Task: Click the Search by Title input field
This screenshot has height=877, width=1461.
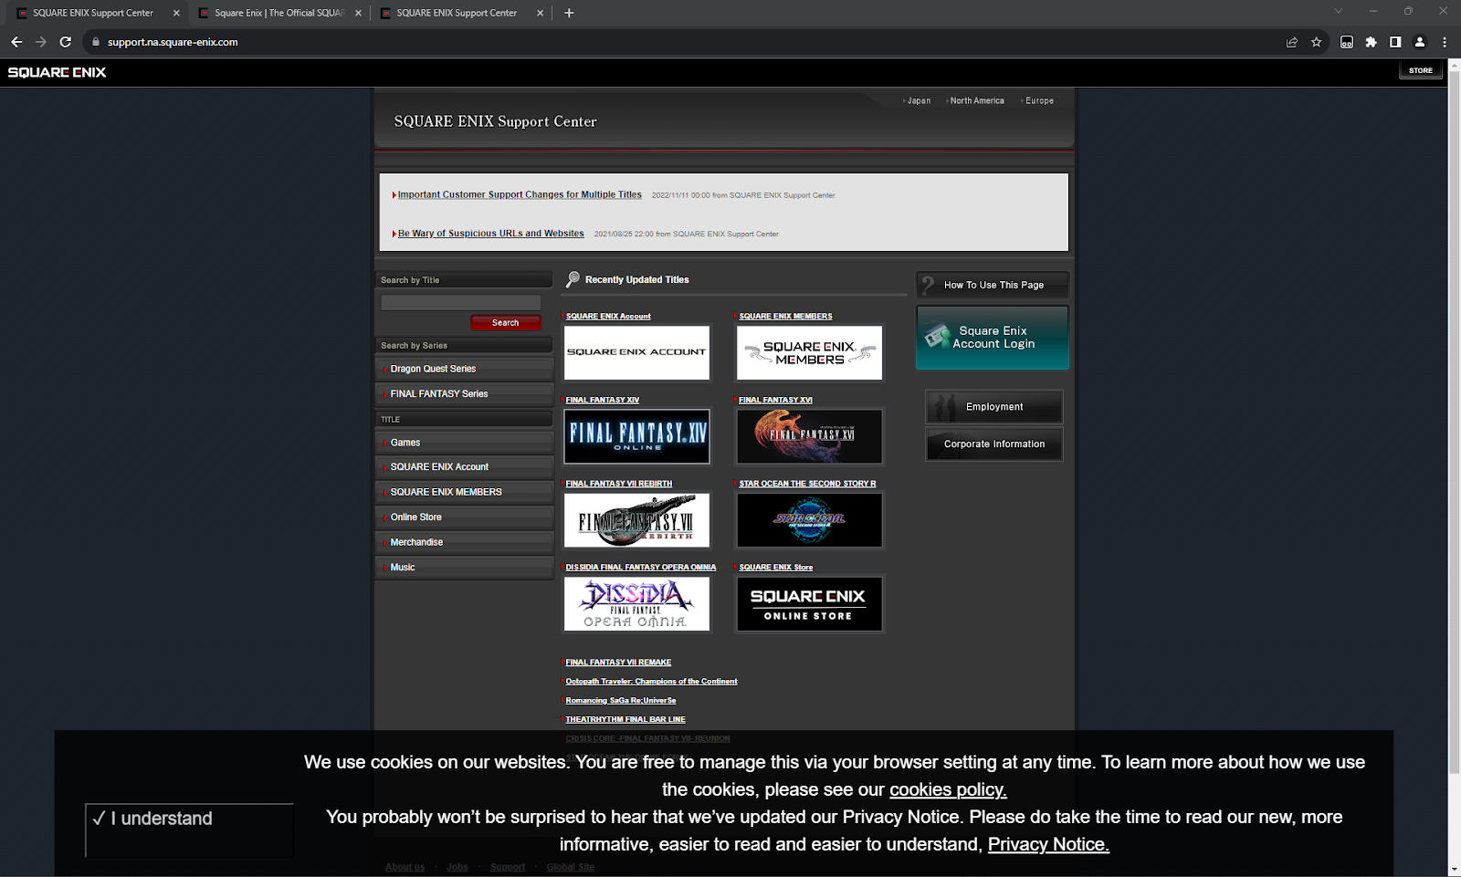Action: (x=461, y=302)
